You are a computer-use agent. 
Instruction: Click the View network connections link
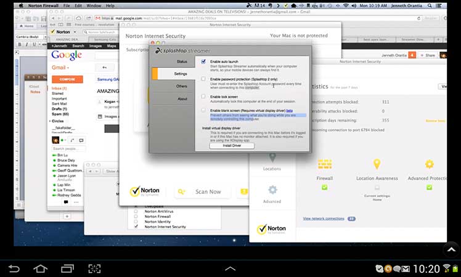click(x=324, y=219)
